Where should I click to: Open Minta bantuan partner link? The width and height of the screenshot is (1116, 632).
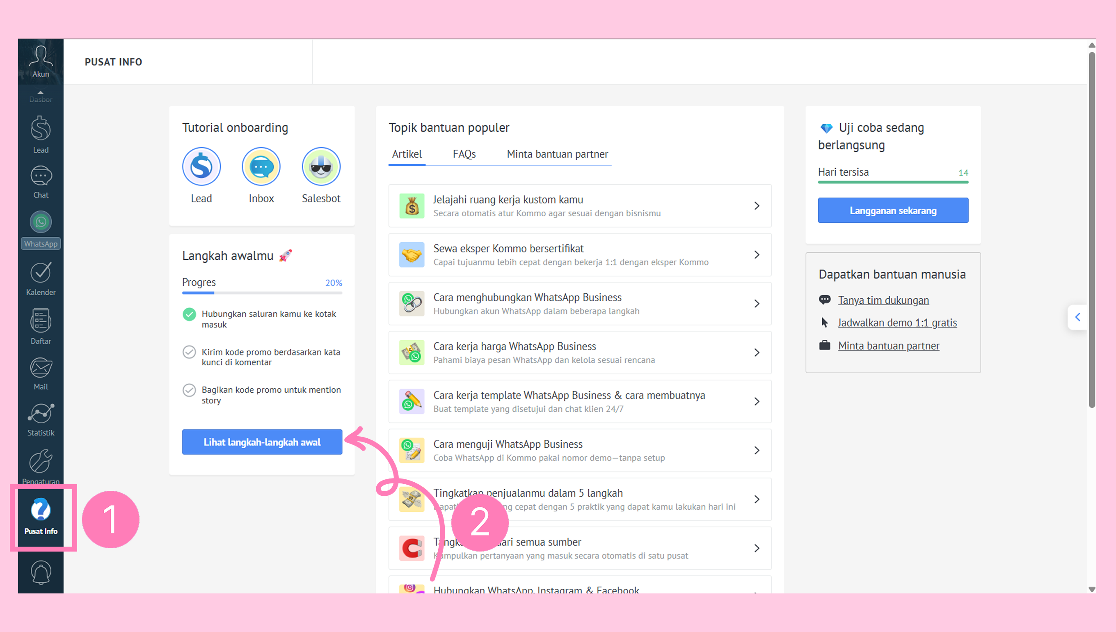pos(889,346)
